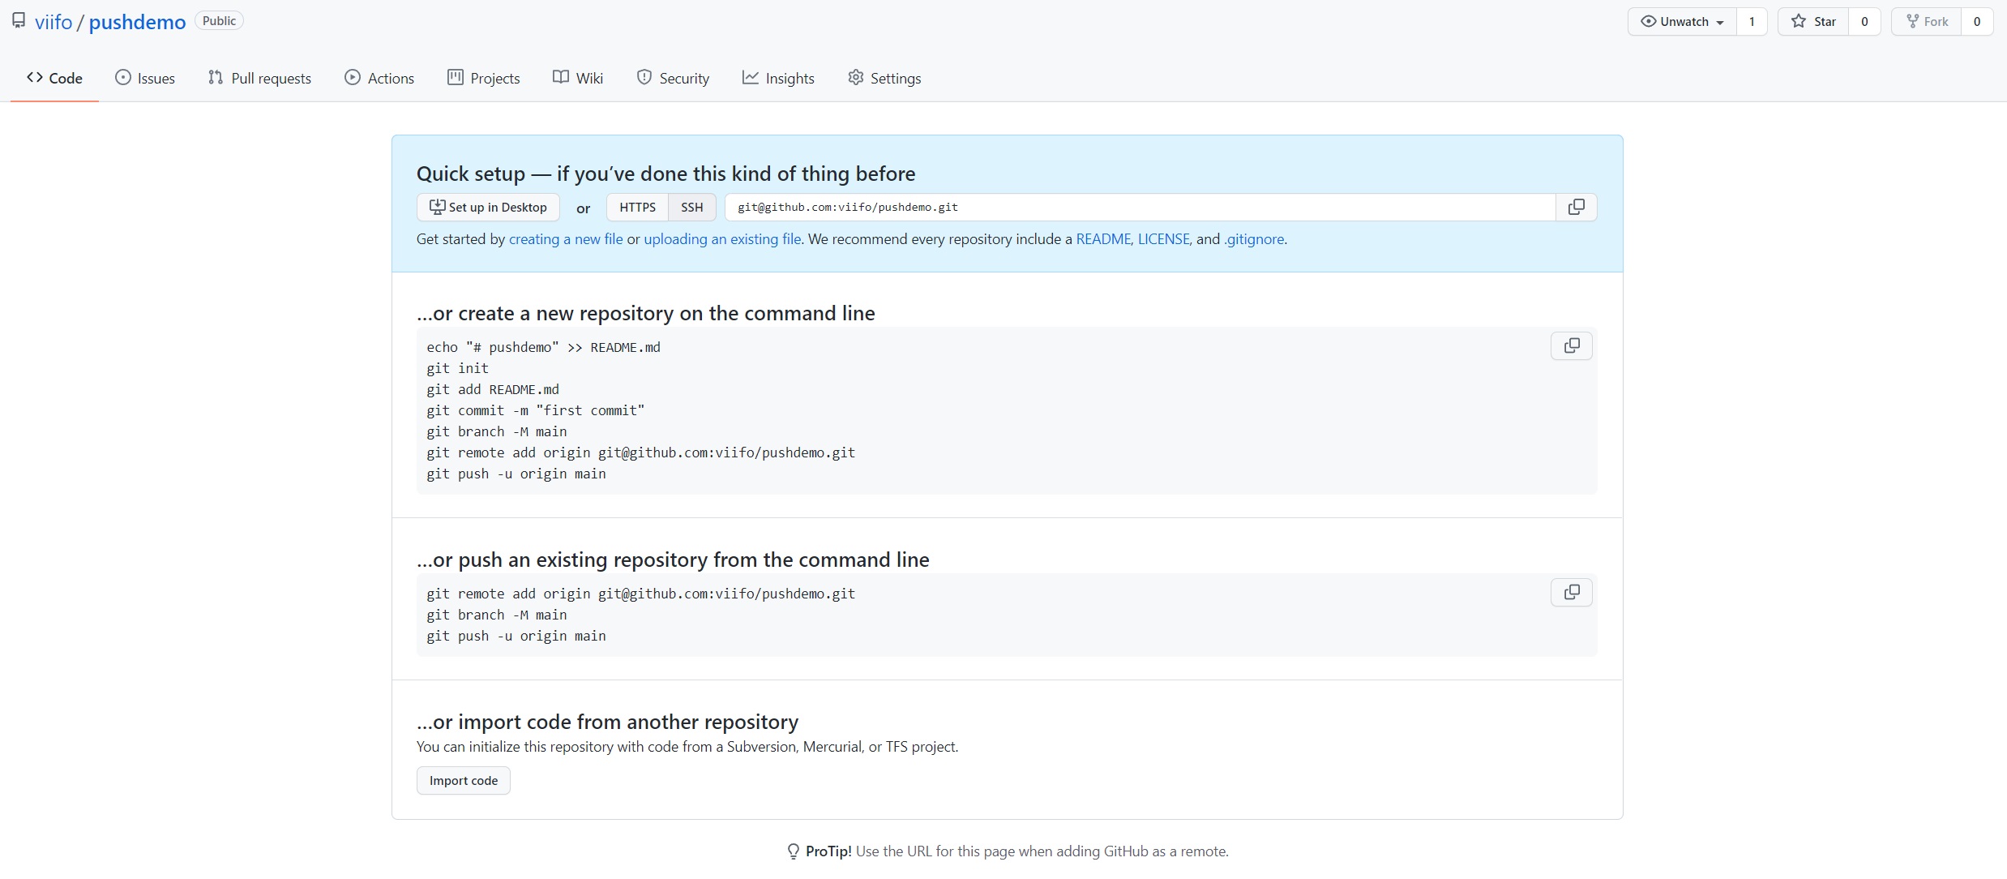Open the Issues tab
Screen dimensions: 2007x879
(x=145, y=78)
